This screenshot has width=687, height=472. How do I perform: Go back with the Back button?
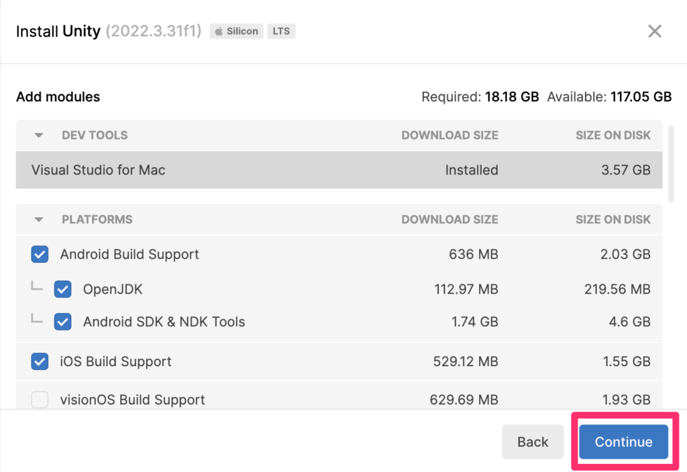pyautogui.click(x=533, y=442)
